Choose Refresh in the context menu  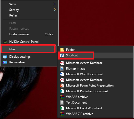29,15
